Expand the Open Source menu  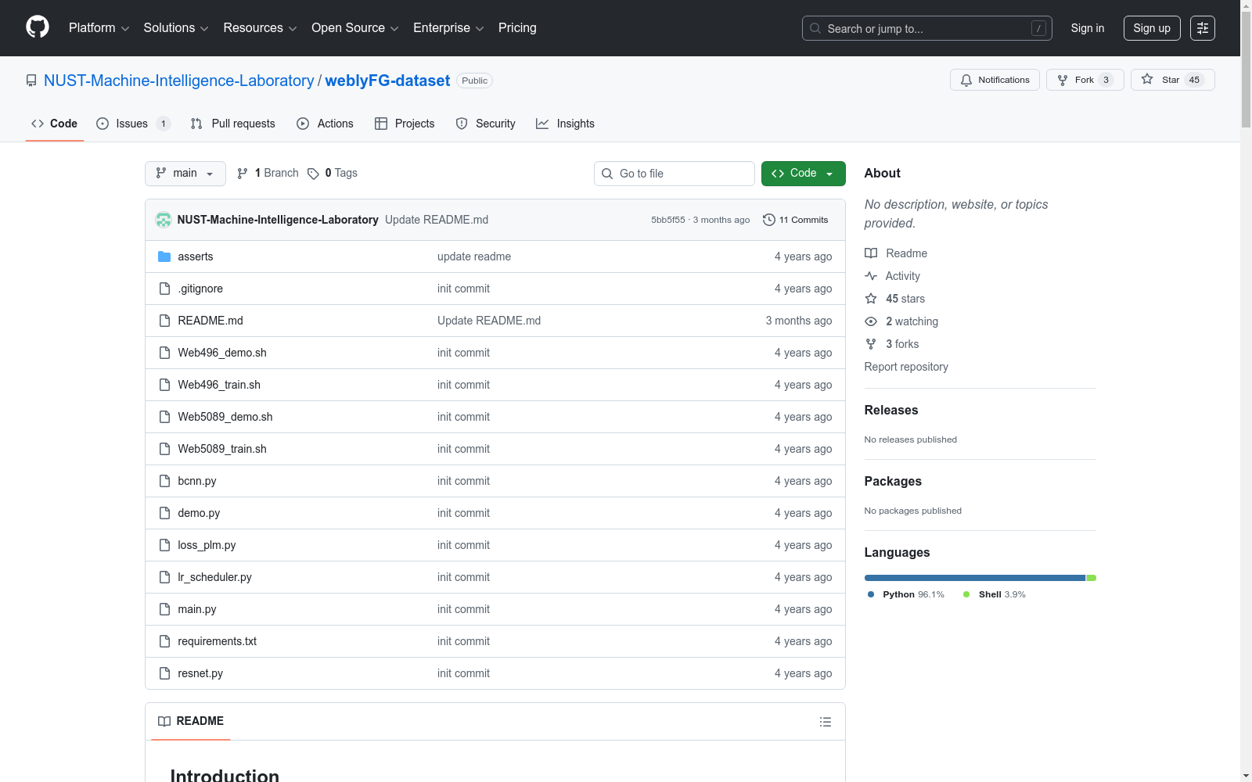(x=355, y=28)
